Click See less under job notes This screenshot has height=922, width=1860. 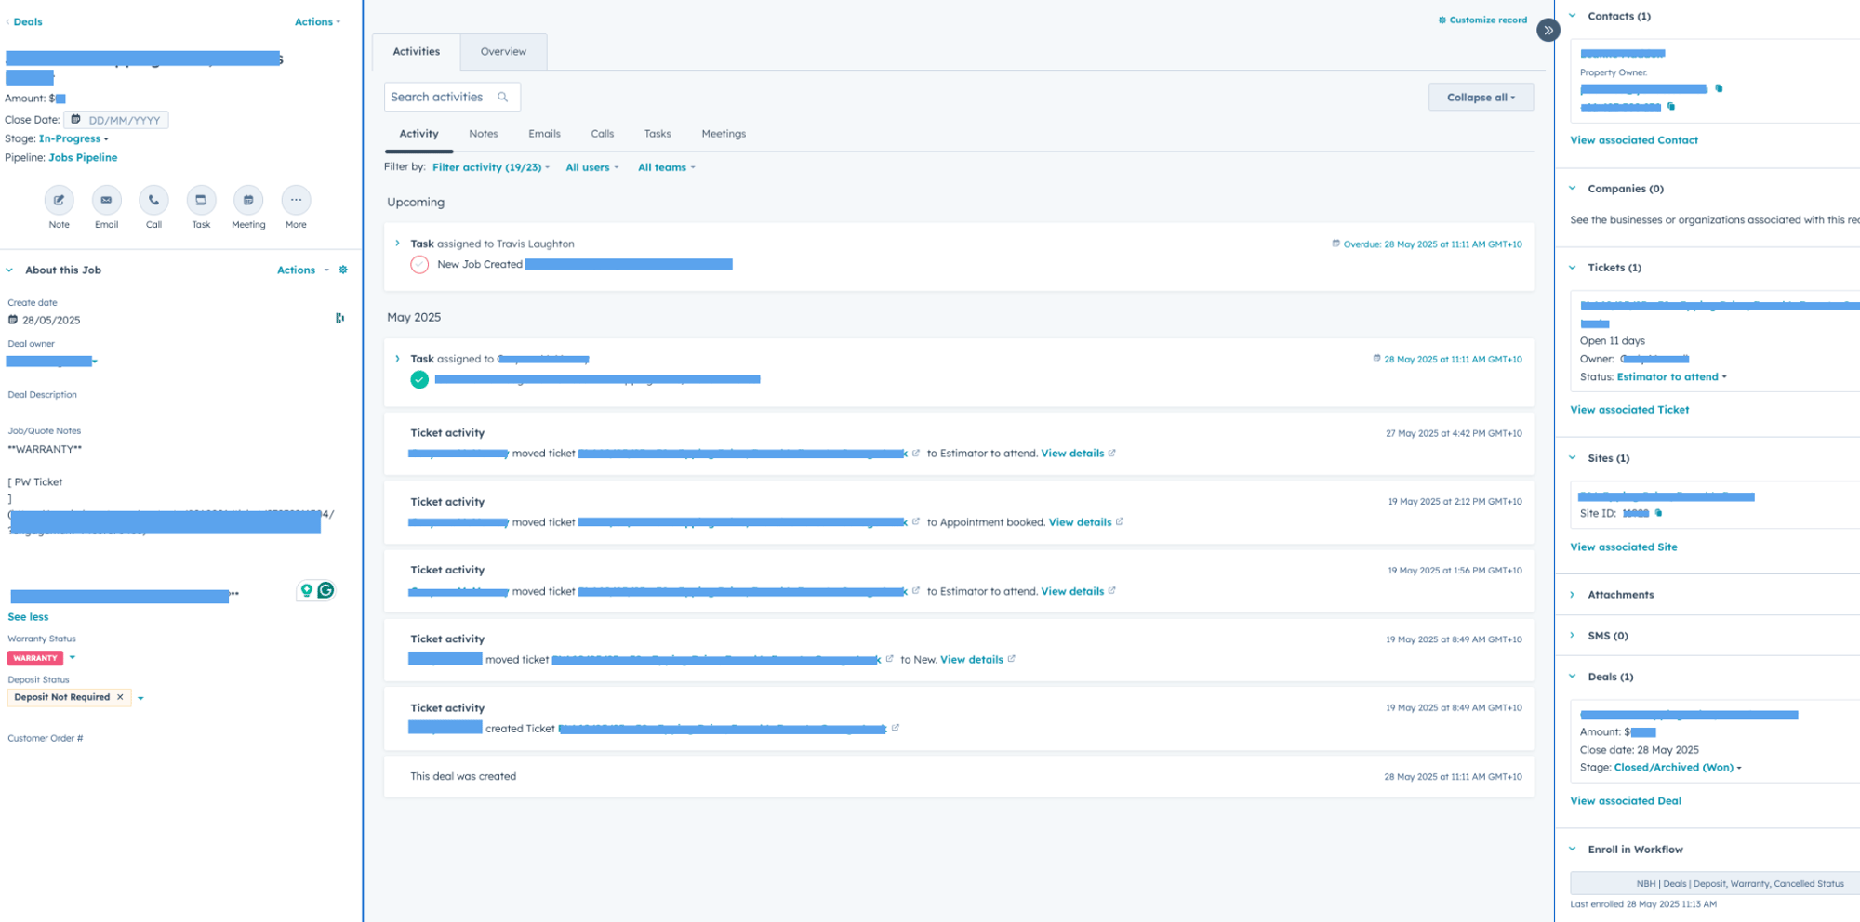pos(28,617)
